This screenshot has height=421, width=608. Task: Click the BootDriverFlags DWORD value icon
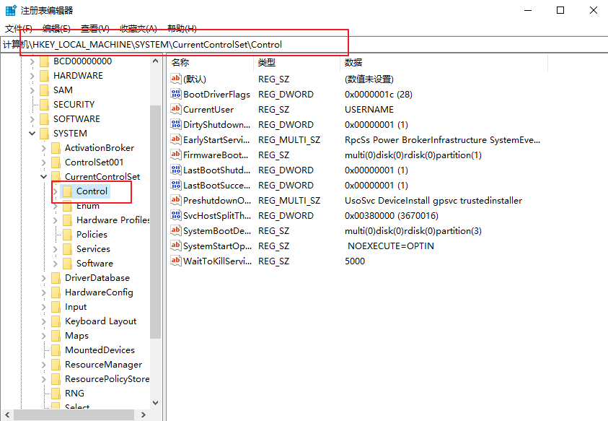pyautogui.click(x=176, y=94)
